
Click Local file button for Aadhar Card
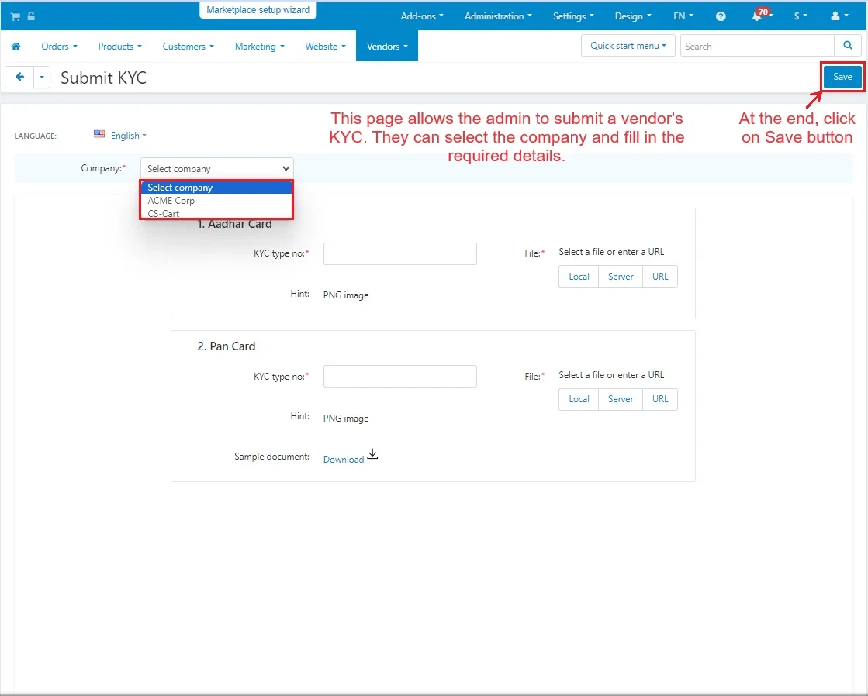tap(579, 277)
